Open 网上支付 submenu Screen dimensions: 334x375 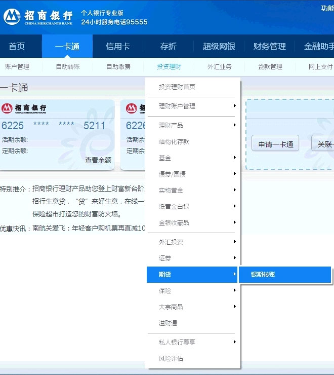pos(321,66)
